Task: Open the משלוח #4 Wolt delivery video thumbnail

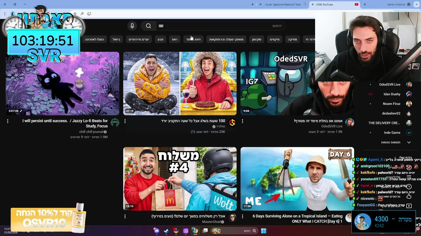Action: click(x=180, y=179)
